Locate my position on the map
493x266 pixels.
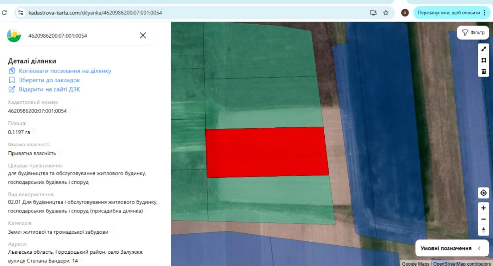click(483, 193)
